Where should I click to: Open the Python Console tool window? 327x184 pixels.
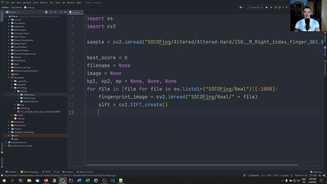(85, 172)
